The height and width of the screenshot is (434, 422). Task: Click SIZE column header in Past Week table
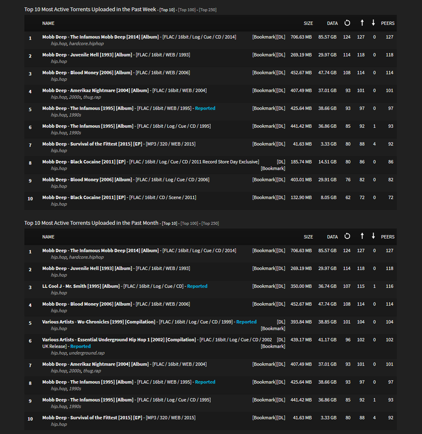(308, 23)
